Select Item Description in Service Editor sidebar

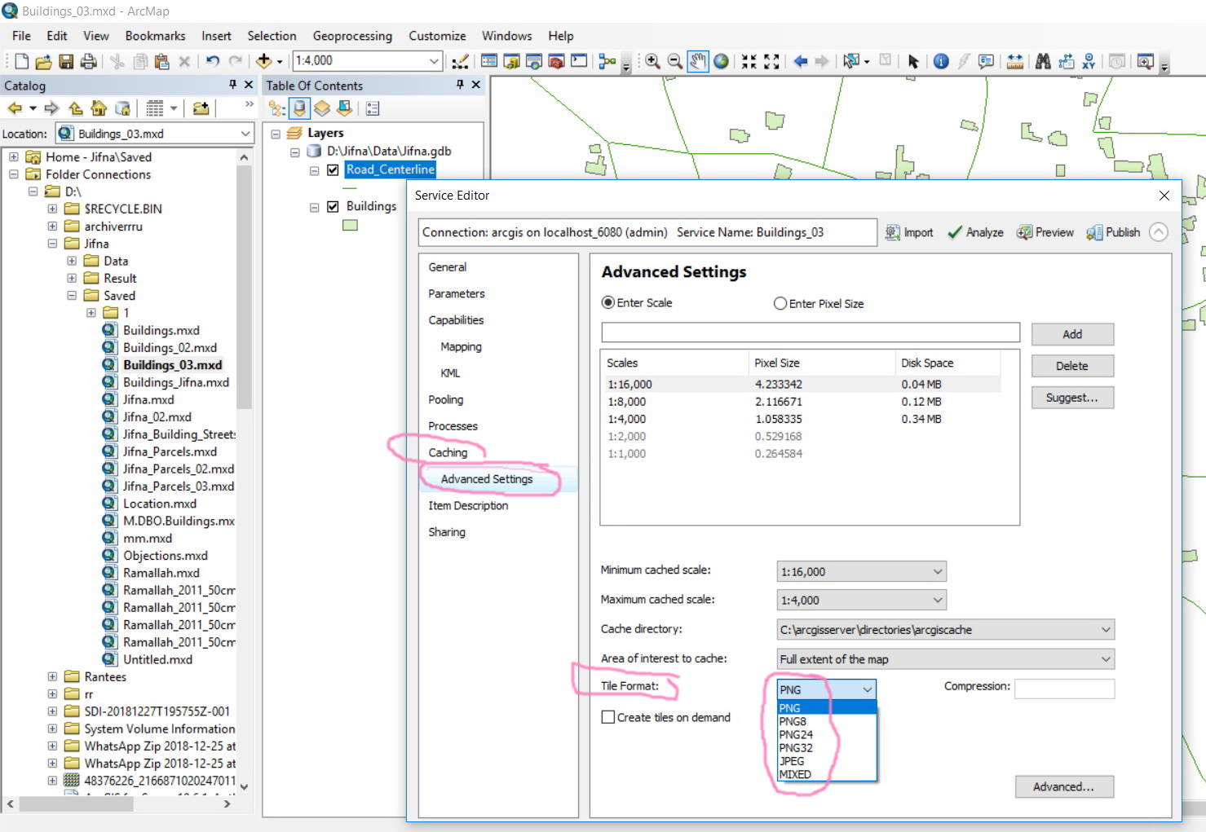(467, 505)
